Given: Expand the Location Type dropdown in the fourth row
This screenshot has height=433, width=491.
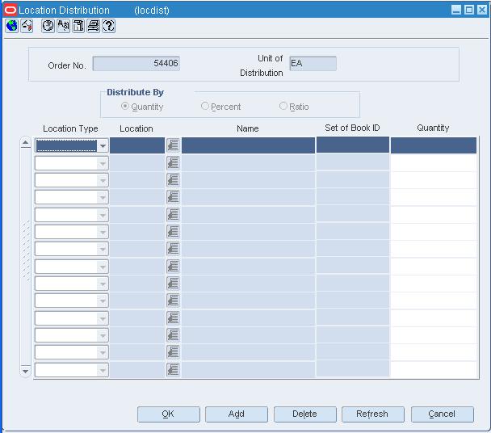Looking at the screenshot, I should [x=103, y=197].
